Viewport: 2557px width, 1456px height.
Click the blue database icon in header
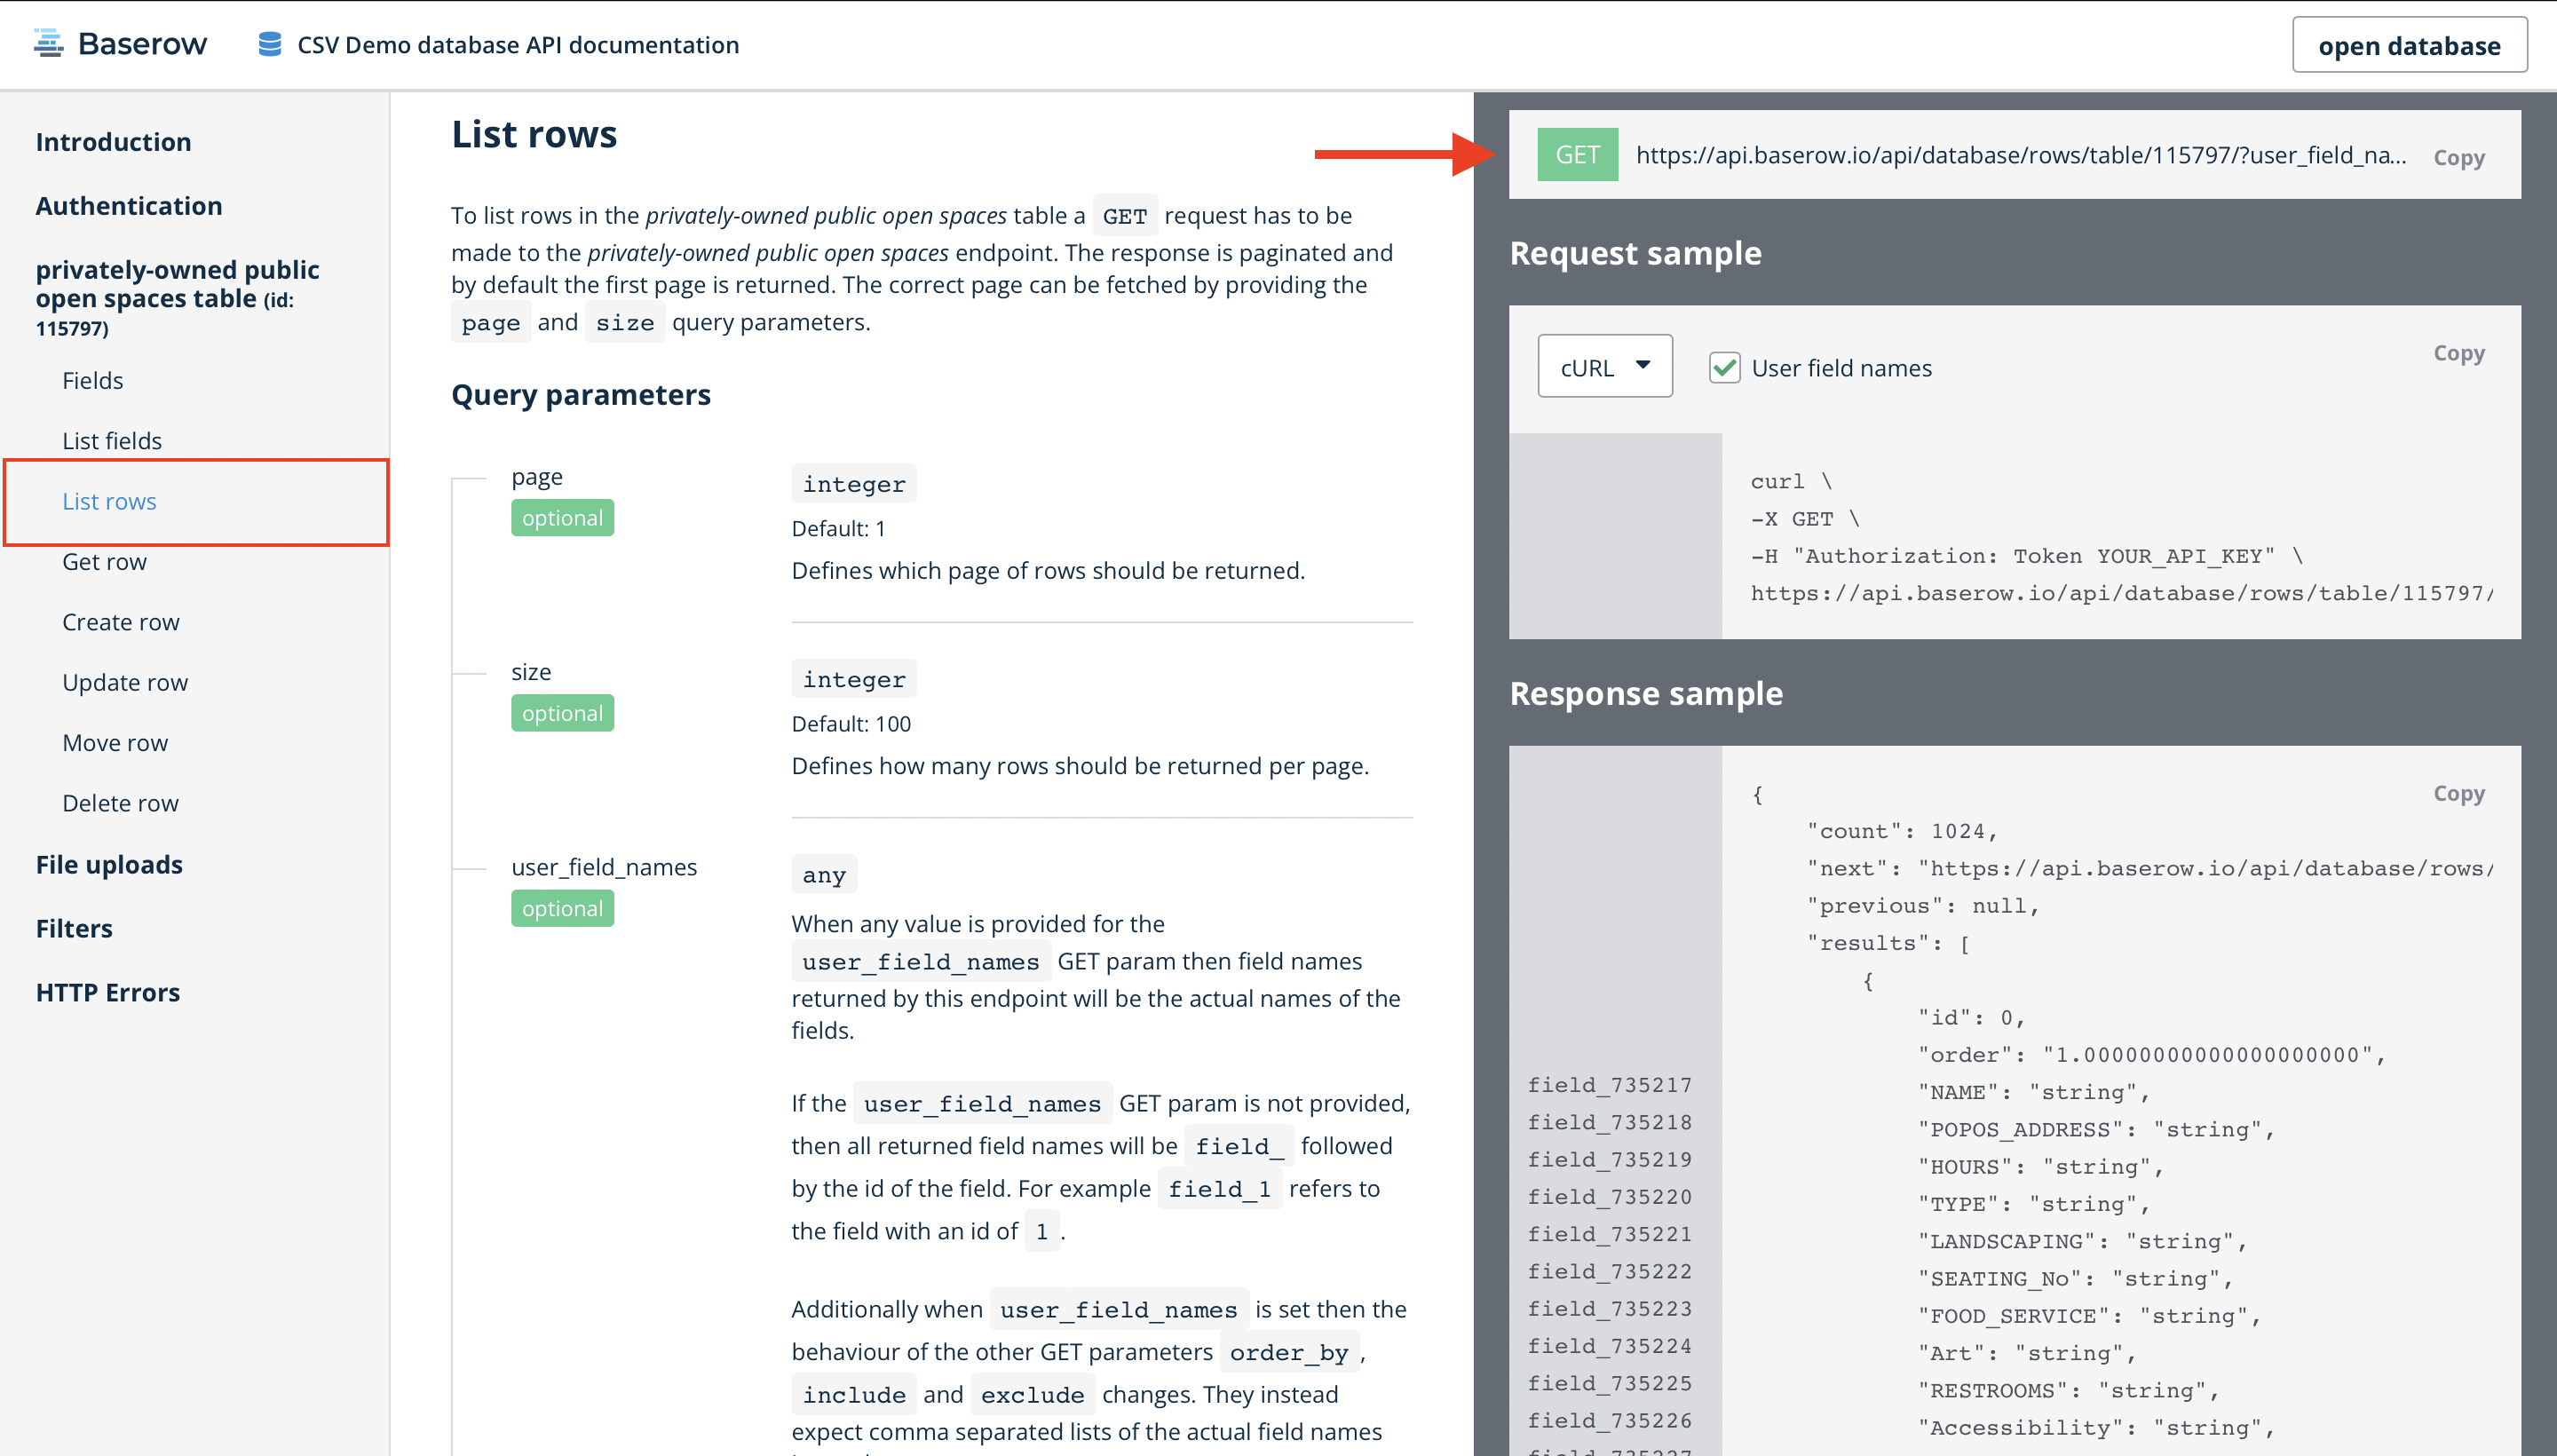(269, 44)
